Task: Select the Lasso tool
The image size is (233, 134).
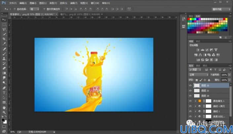Action: 4,29
